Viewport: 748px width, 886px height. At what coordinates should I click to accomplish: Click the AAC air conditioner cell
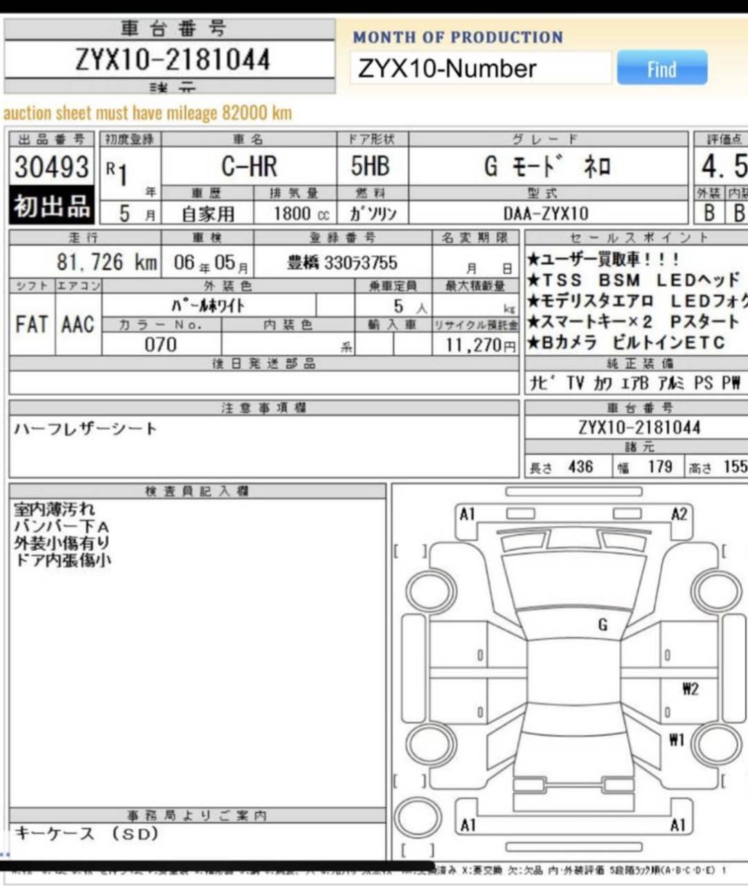78,324
